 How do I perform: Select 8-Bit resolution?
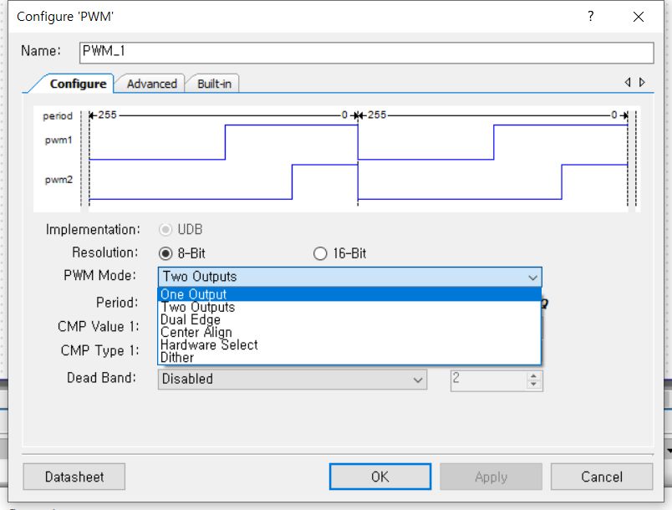point(165,253)
